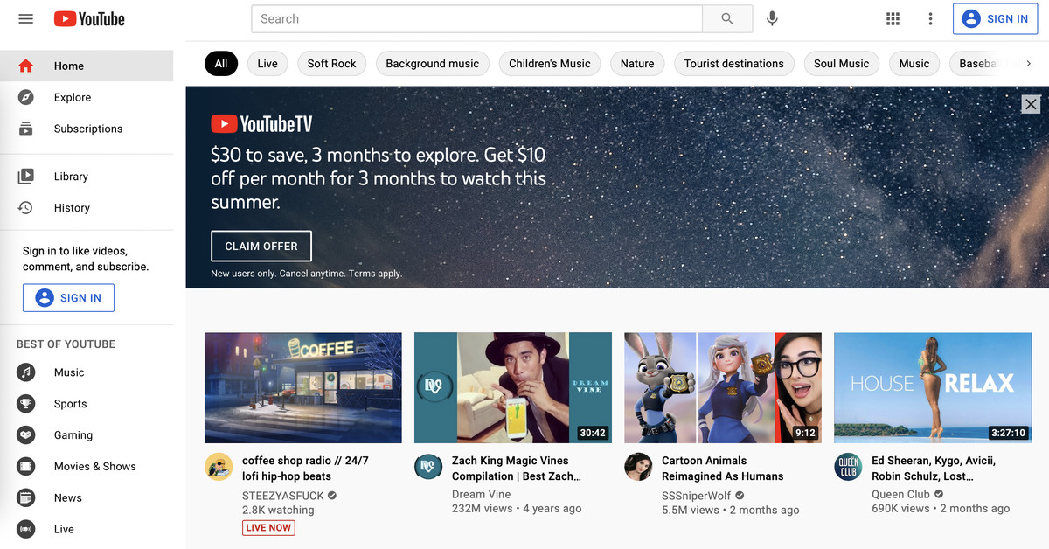
Task: Select the Tourist destinations chip
Action: (x=733, y=64)
